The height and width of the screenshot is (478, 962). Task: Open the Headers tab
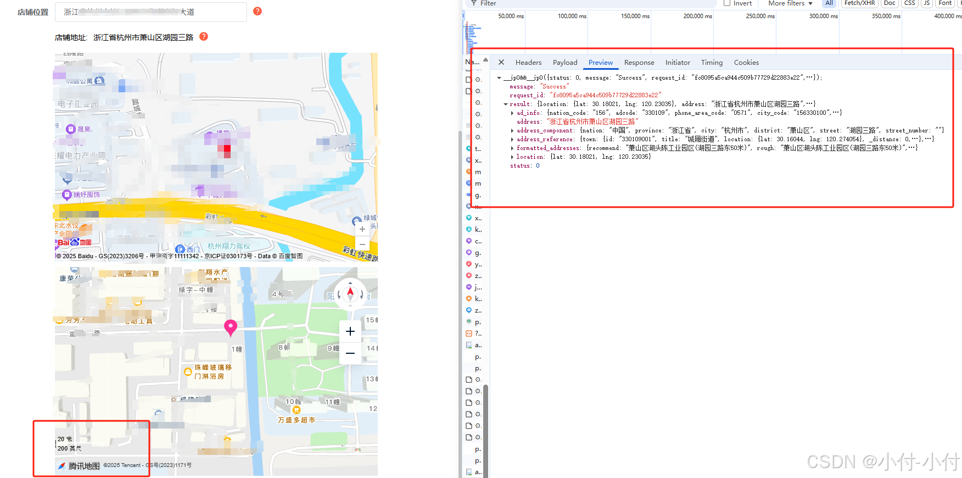point(528,63)
